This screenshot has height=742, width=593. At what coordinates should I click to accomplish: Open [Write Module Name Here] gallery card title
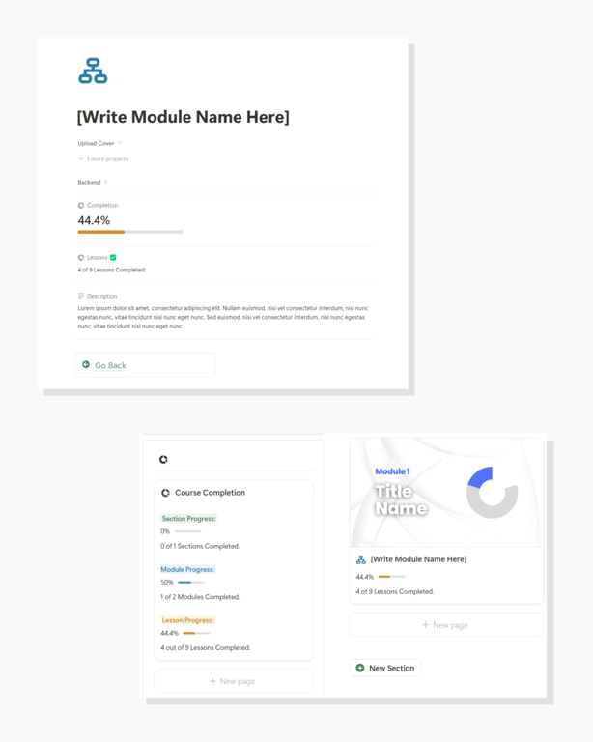pyautogui.click(x=418, y=559)
